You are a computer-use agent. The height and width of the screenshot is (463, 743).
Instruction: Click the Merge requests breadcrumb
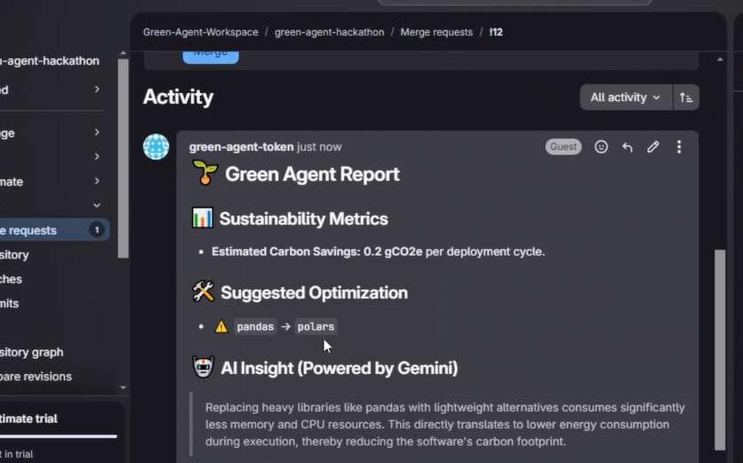click(436, 32)
